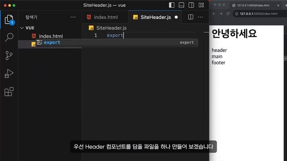Click the 안녕하세요 heading in browser

point(234,34)
